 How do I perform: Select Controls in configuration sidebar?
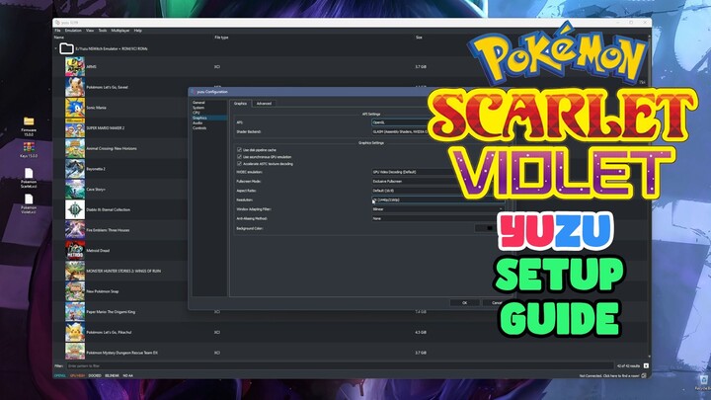coord(199,127)
